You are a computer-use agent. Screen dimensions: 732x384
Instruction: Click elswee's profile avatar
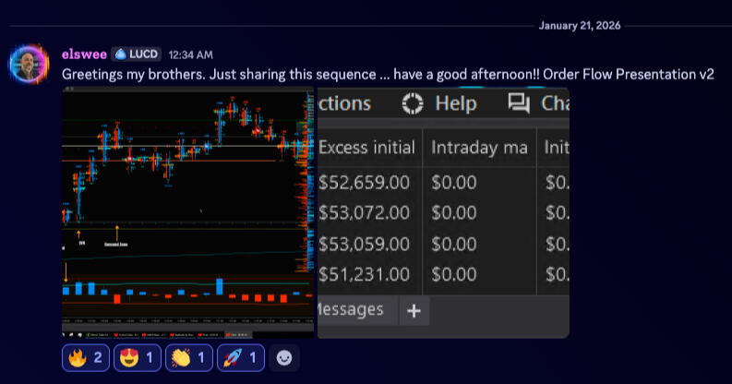pos(29,64)
